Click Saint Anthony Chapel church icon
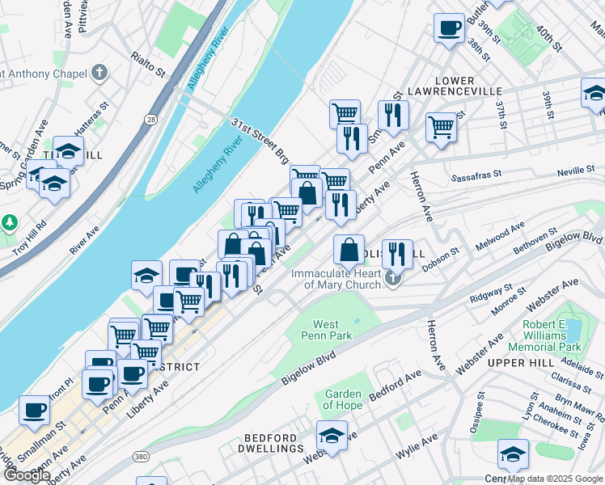Screen dimensions: 605x485 pos(99,73)
